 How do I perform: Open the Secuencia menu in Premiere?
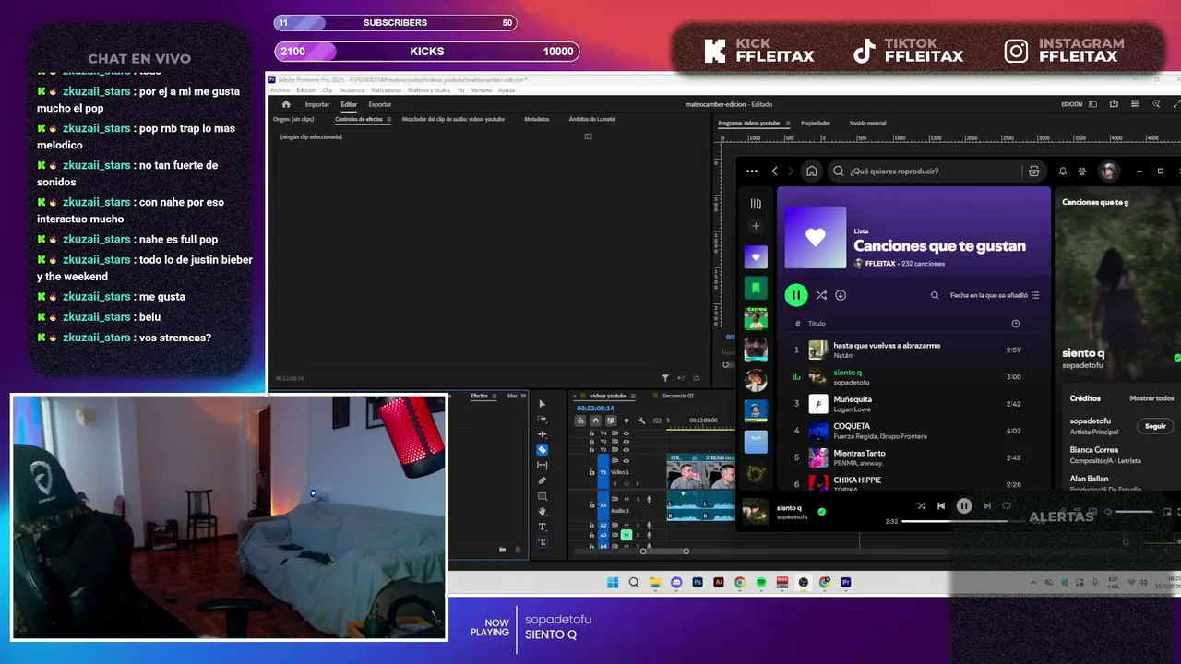pyautogui.click(x=352, y=90)
